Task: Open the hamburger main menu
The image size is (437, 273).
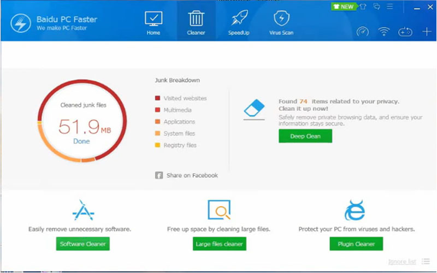Action: 390,7
